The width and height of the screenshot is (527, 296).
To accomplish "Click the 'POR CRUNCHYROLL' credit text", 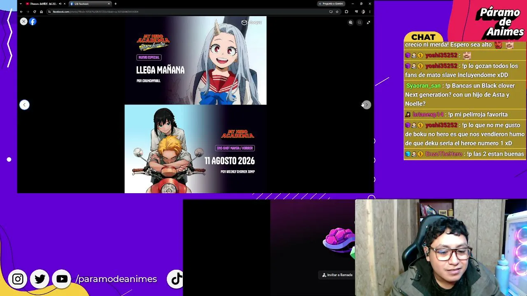I will click(x=149, y=81).
